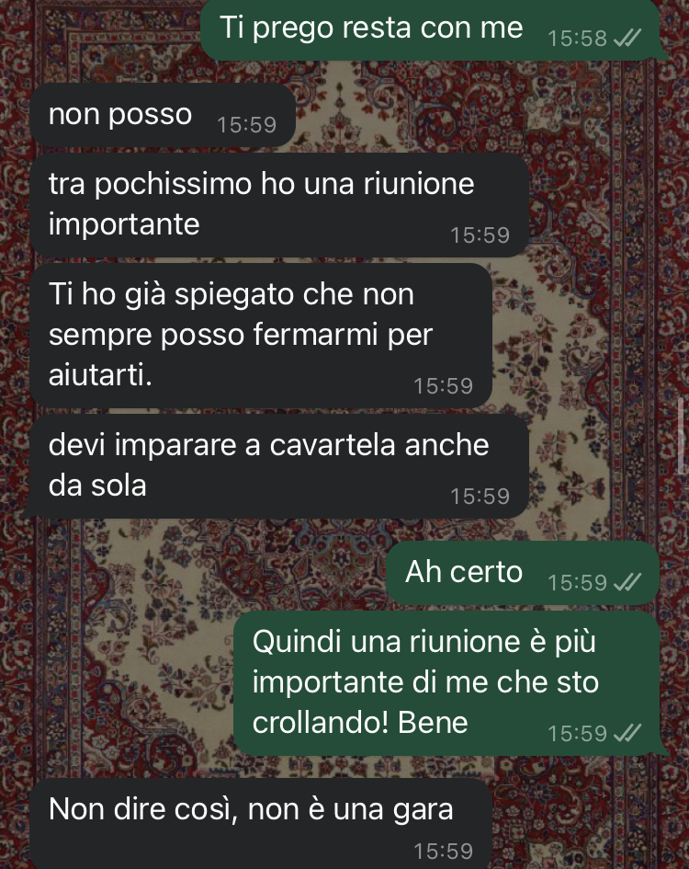Tap the 'Ti prego resta con me' message
Image resolution: width=689 pixels, height=869 pixels.
[x=430, y=29]
